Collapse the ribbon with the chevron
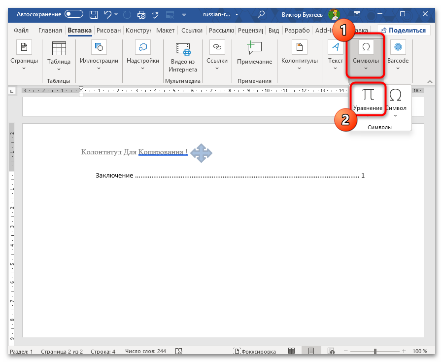443x362 pixels. 430,82
